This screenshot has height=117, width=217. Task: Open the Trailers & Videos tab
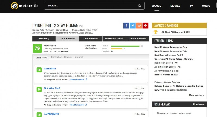(x=137, y=39)
